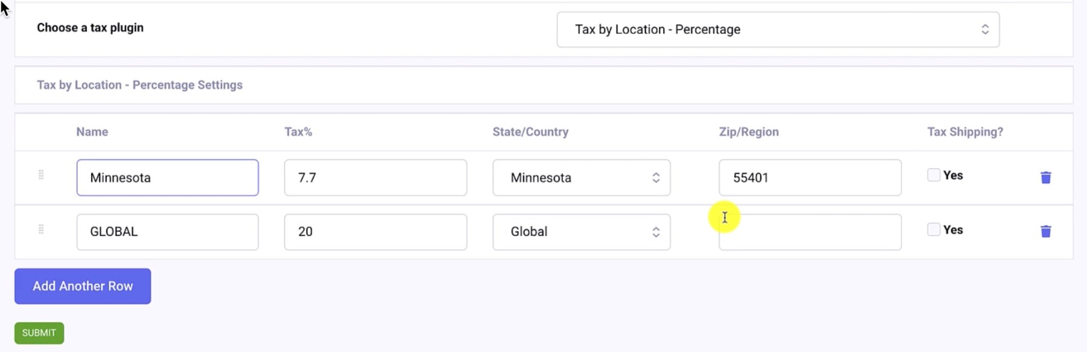
Task: Click the 55401 zip code field
Action: [x=809, y=177]
